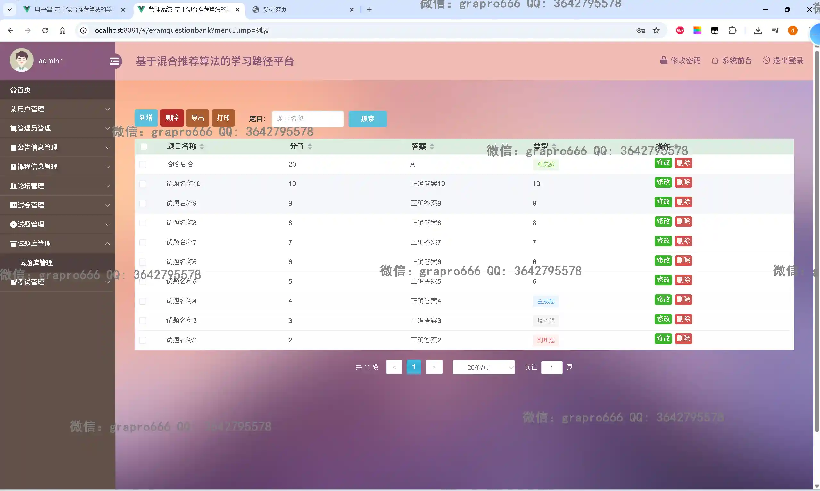Sort by 分值 column arrows
820x491 pixels.
tap(310, 147)
